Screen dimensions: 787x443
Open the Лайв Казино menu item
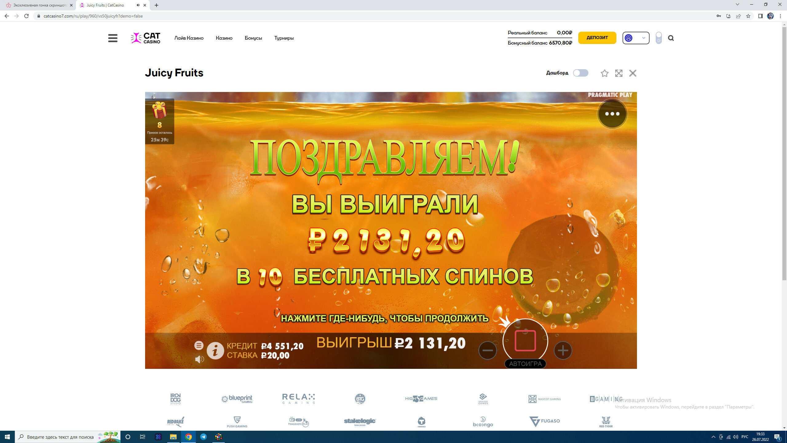coord(189,38)
